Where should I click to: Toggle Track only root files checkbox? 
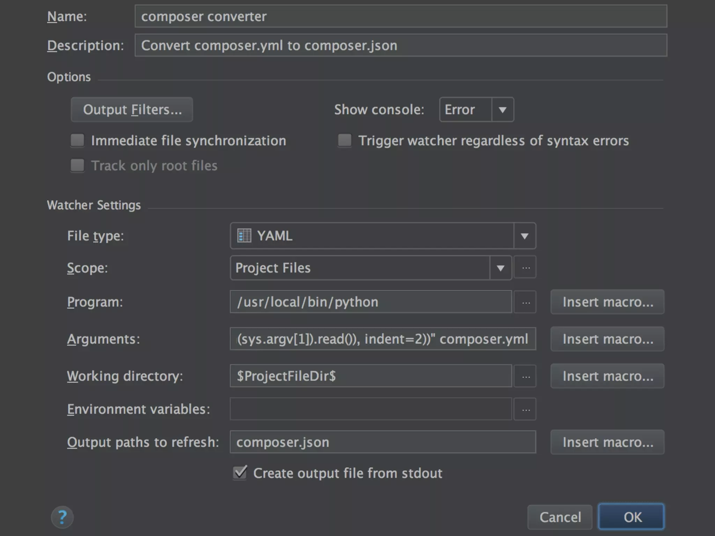pos(78,165)
